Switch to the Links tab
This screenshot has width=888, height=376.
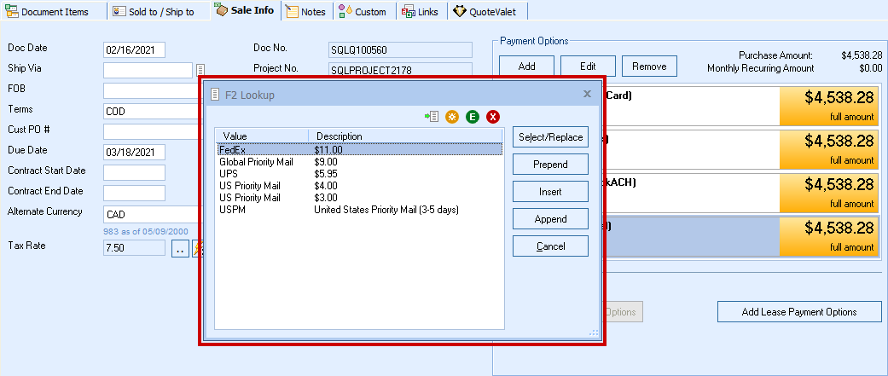[420, 12]
